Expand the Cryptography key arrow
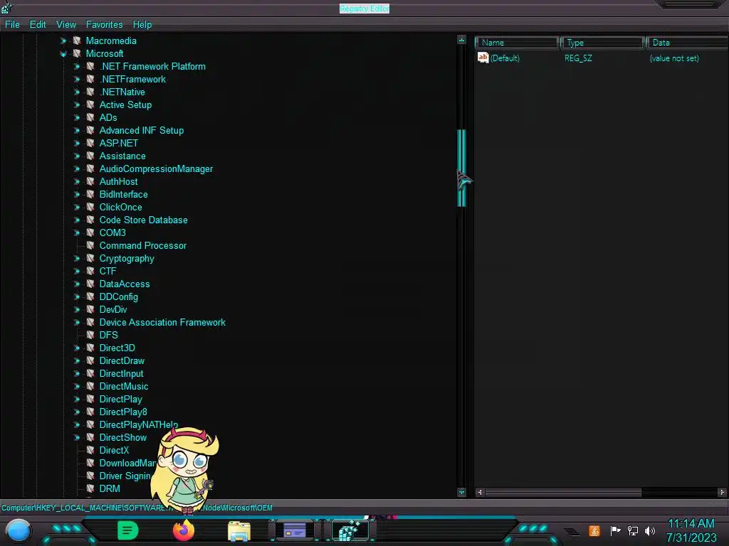Viewport: 729px width, 546px height. click(x=77, y=259)
